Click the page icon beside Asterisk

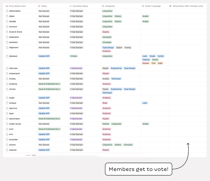point(7,150)
